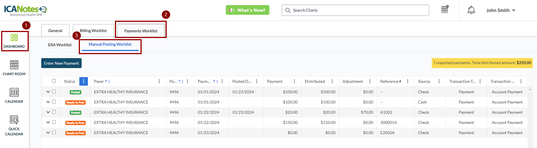
Task: Open the Calendar sidebar icon
Action: [14, 95]
